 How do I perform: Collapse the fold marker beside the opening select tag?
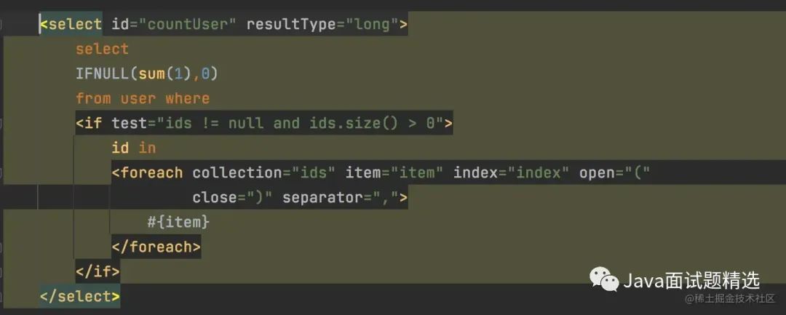(x=1, y=25)
